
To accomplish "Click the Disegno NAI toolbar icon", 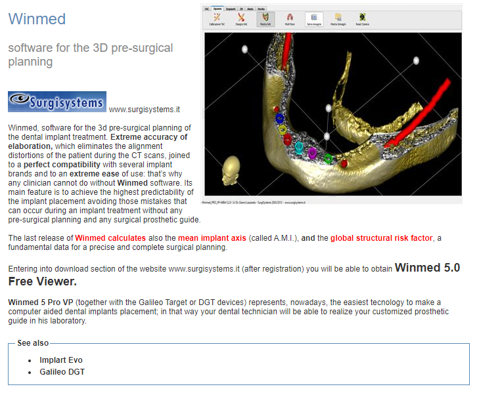I will point(241,20).
